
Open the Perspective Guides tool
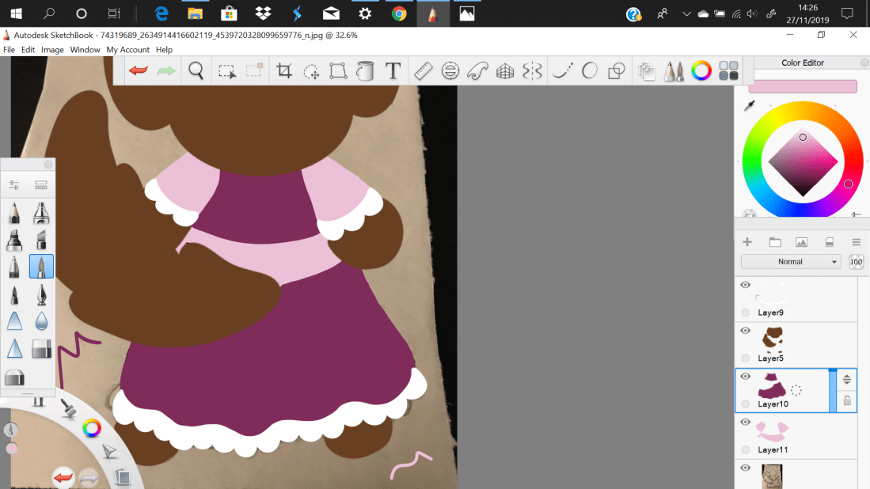[505, 71]
